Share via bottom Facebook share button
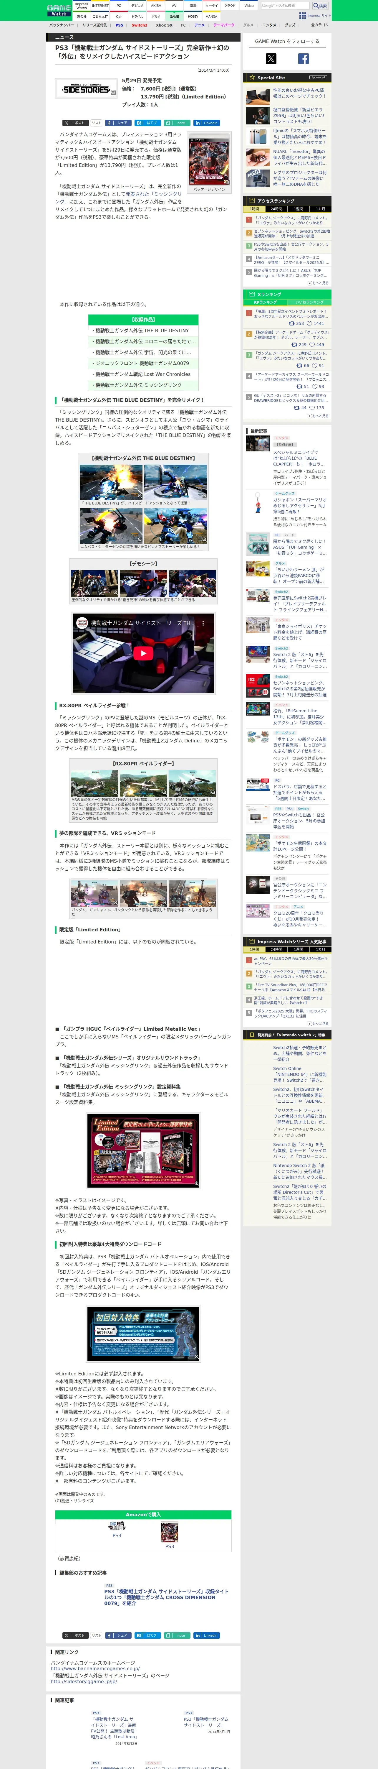 point(118,1635)
